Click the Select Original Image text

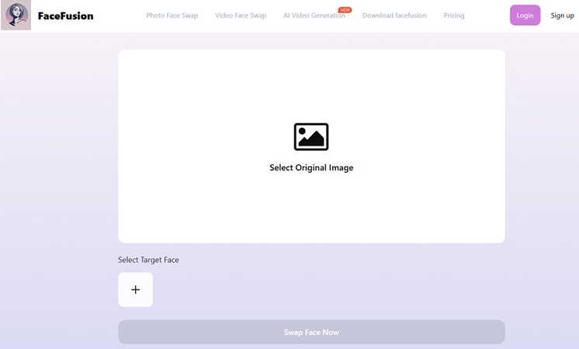click(x=311, y=168)
